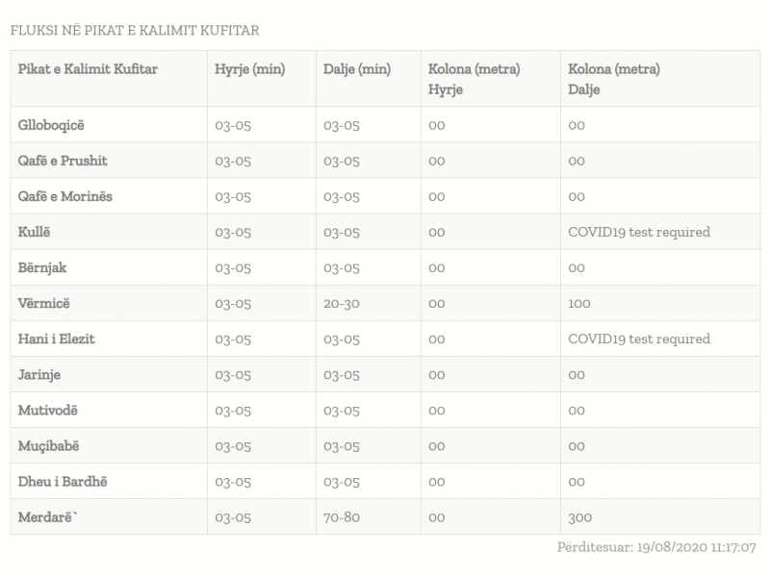Select the Mutivodë border crossing name
Screen dimensions: 771x577
(x=48, y=410)
